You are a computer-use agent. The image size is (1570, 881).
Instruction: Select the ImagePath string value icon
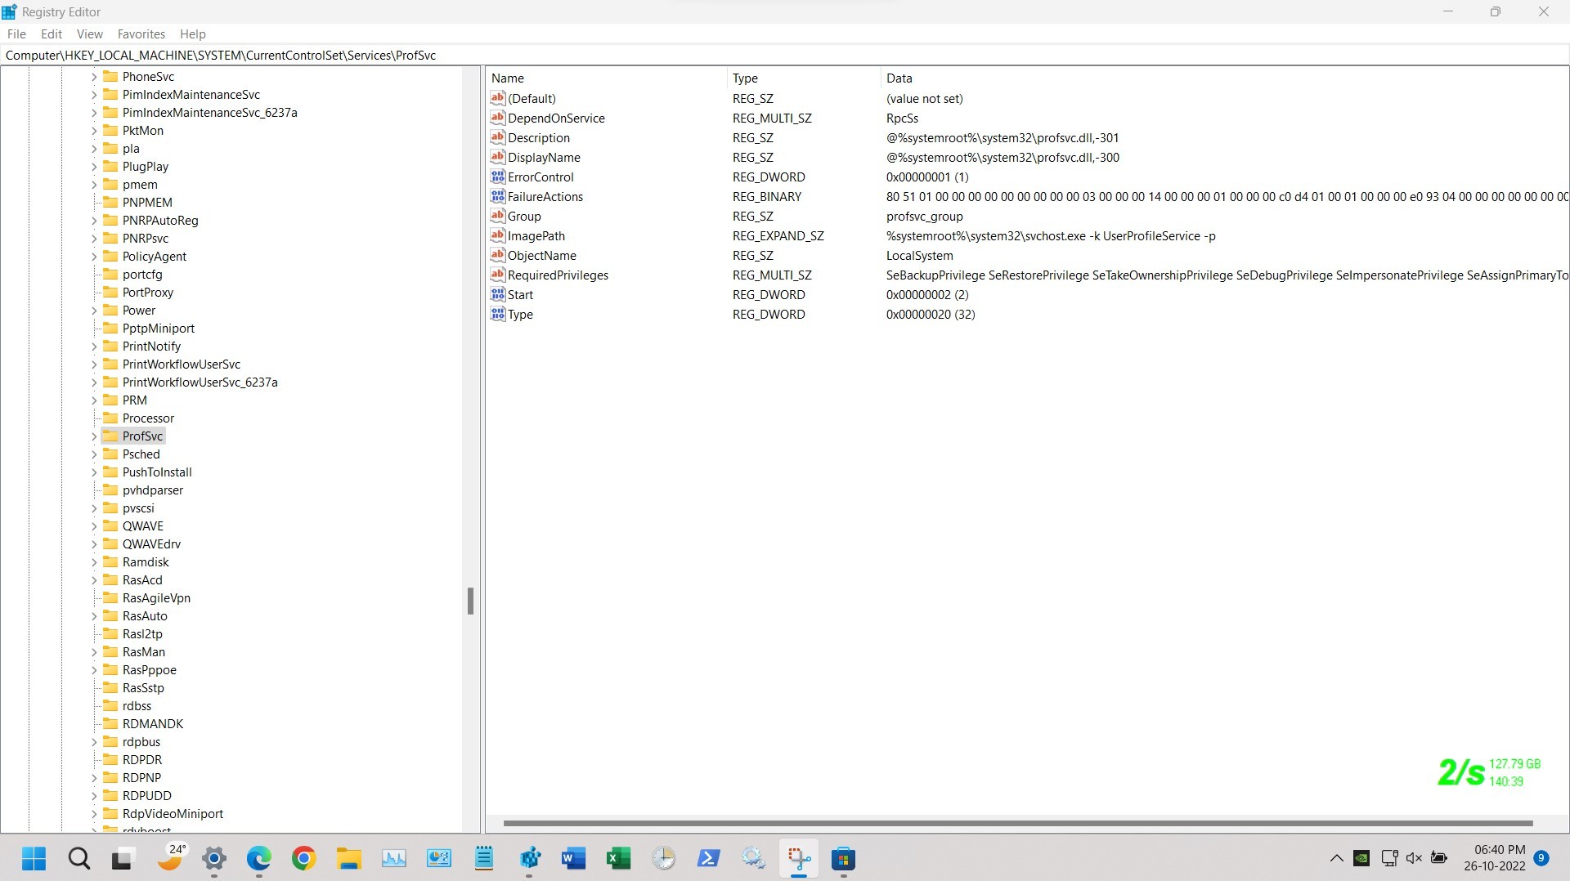(x=498, y=235)
